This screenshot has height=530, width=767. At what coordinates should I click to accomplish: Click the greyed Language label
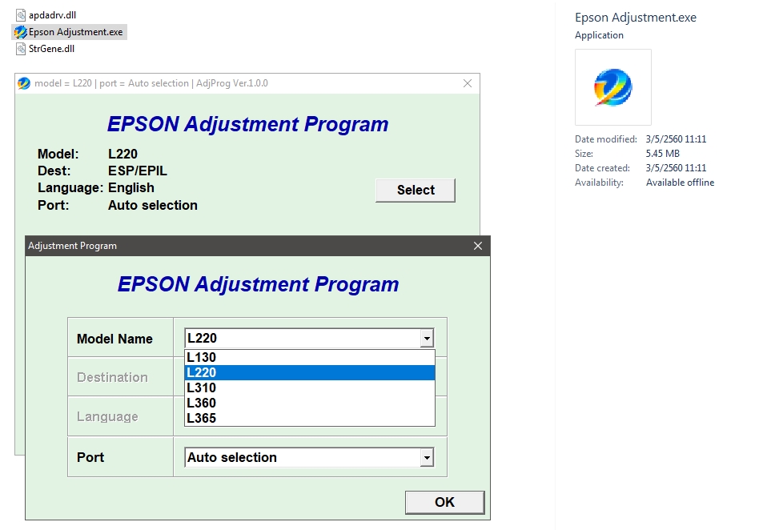[107, 416]
